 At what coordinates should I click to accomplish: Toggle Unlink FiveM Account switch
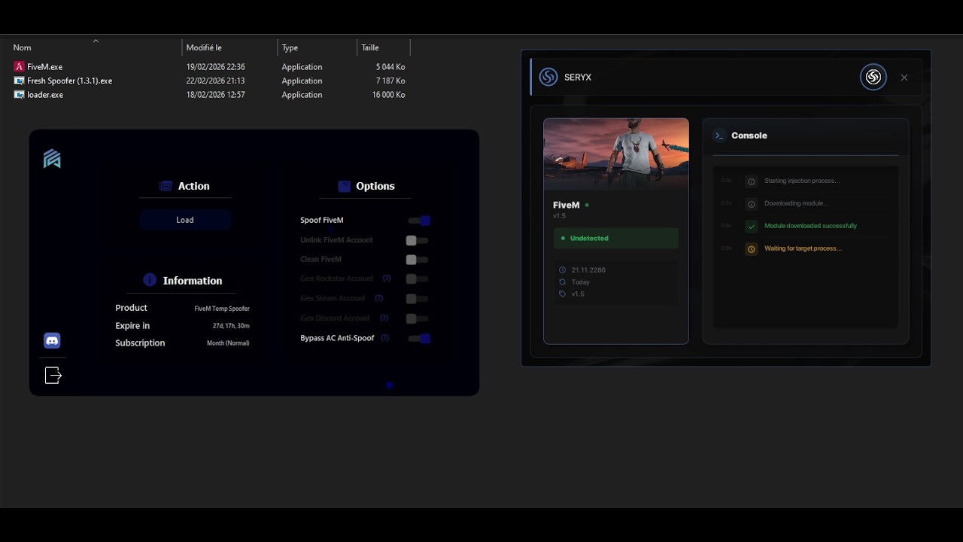coord(417,240)
